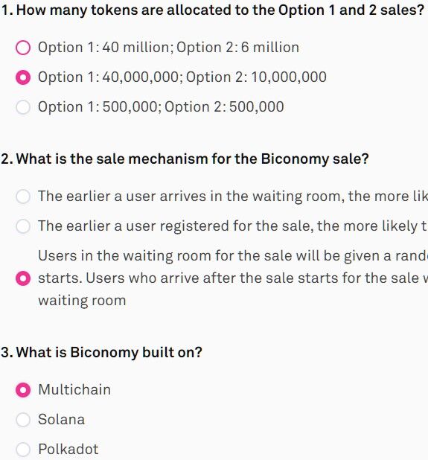This screenshot has height=460, width=428.
Task: Click the Multichain label text
Action: (x=74, y=390)
